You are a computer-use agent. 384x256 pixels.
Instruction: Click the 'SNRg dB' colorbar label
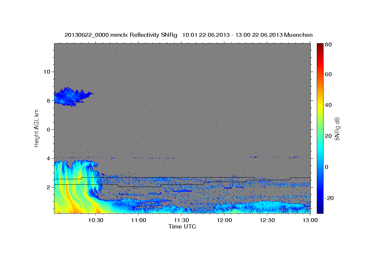click(337, 128)
